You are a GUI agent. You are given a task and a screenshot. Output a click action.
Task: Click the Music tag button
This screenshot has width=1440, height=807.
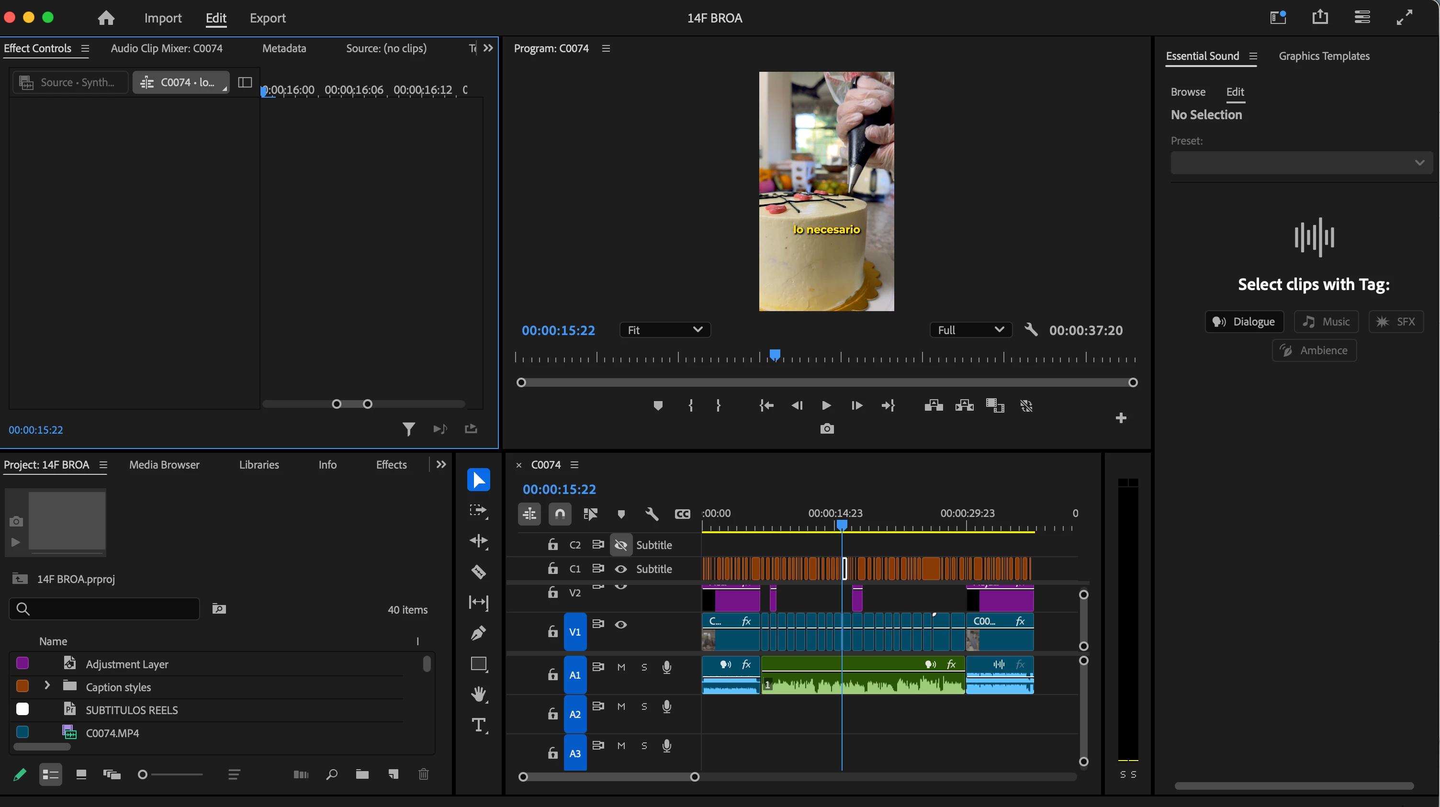[x=1326, y=321]
